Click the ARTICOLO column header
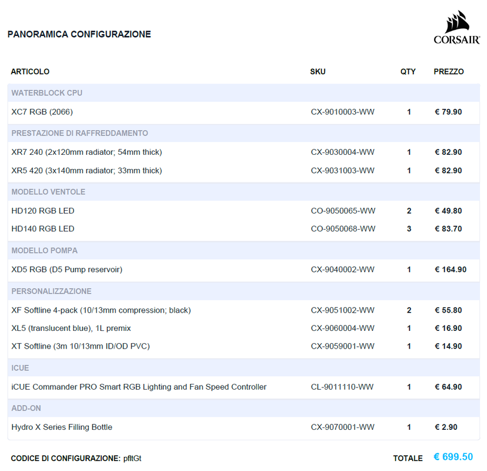Screen dimensions: 487x471 click(30, 72)
